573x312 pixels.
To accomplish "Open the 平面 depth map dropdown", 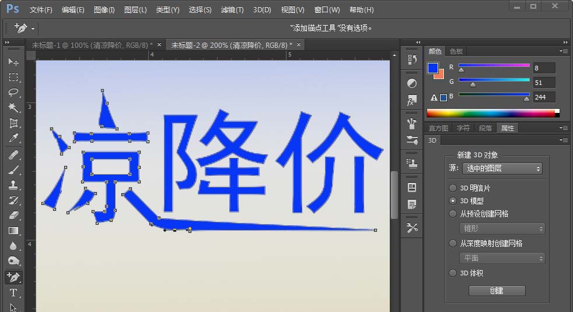I will click(x=502, y=258).
